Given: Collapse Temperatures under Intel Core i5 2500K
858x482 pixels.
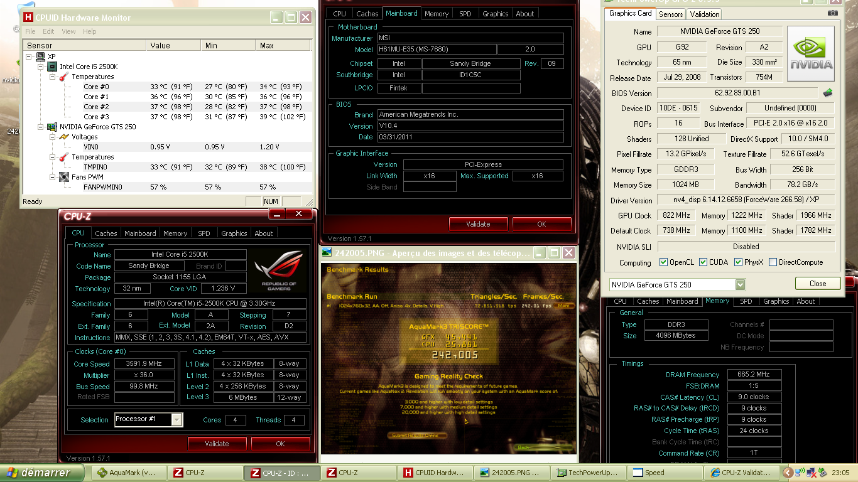Looking at the screenshot, I should coord(52,77).
